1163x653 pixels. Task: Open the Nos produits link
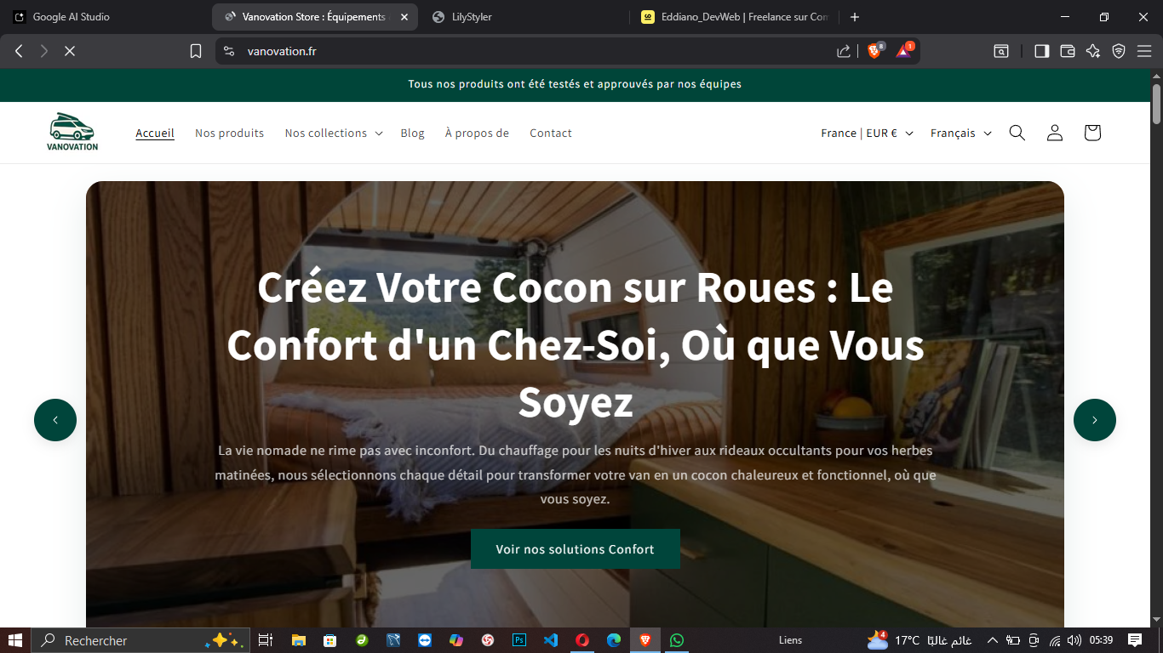click(229, 133)
